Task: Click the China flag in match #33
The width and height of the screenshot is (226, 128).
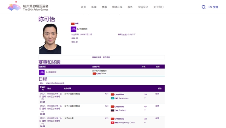Action: tap(112, 119)
